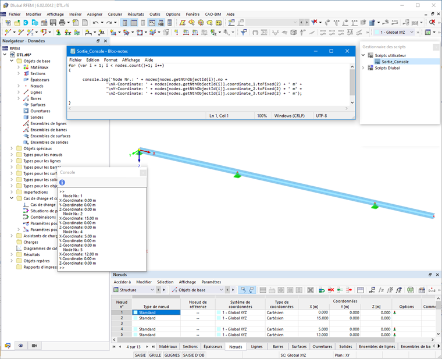Expand the Matériaux tree item

point(19,67)
